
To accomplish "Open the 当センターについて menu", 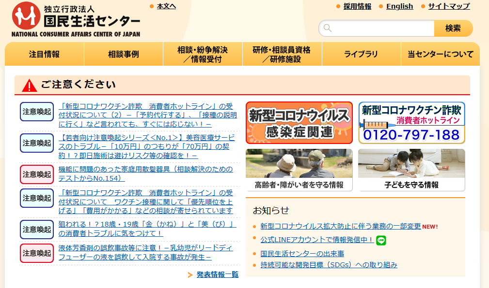I will pos(441,54).
